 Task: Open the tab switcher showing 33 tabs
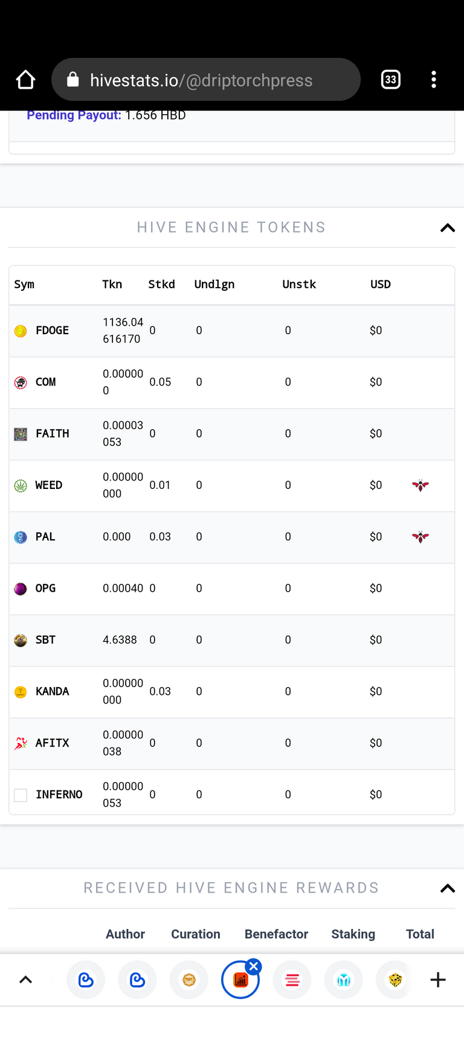coord(391,80)
